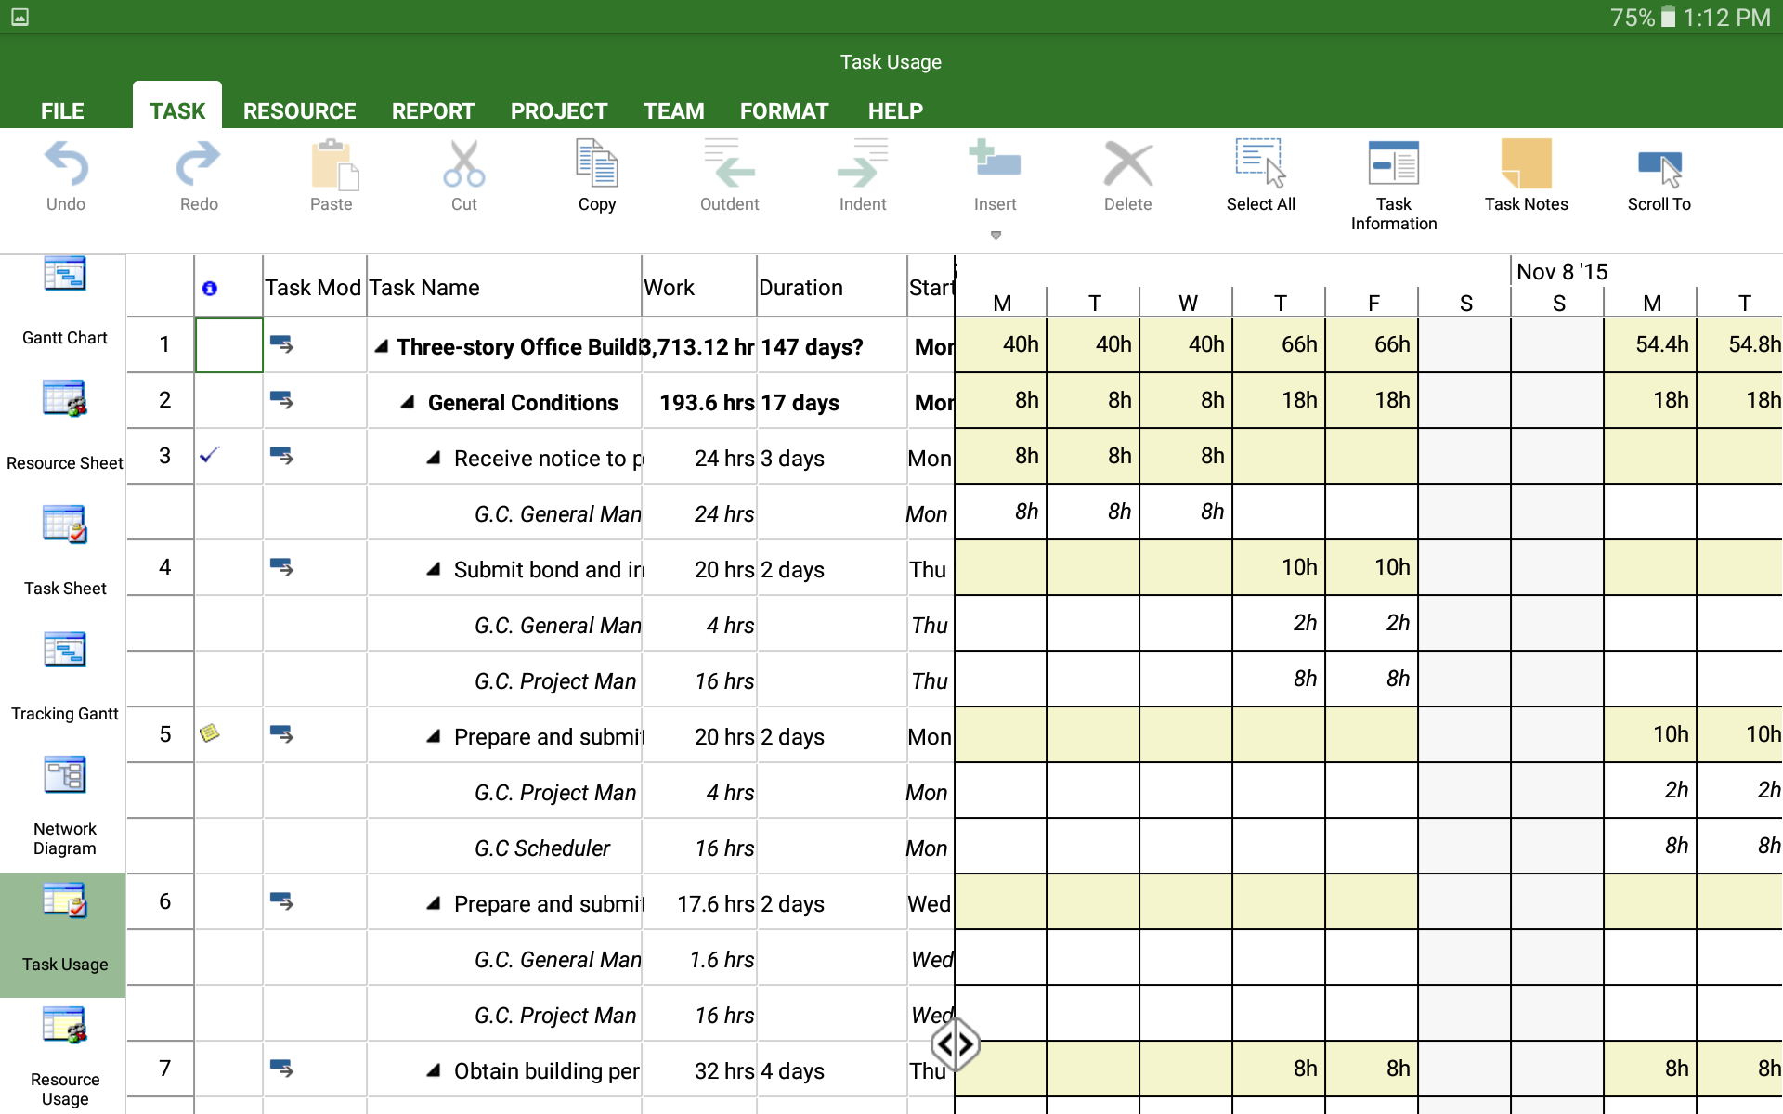This screenshot has width=1783, height=1114.
Task: Open the Resource Sheet view
Action: (65, 425)
